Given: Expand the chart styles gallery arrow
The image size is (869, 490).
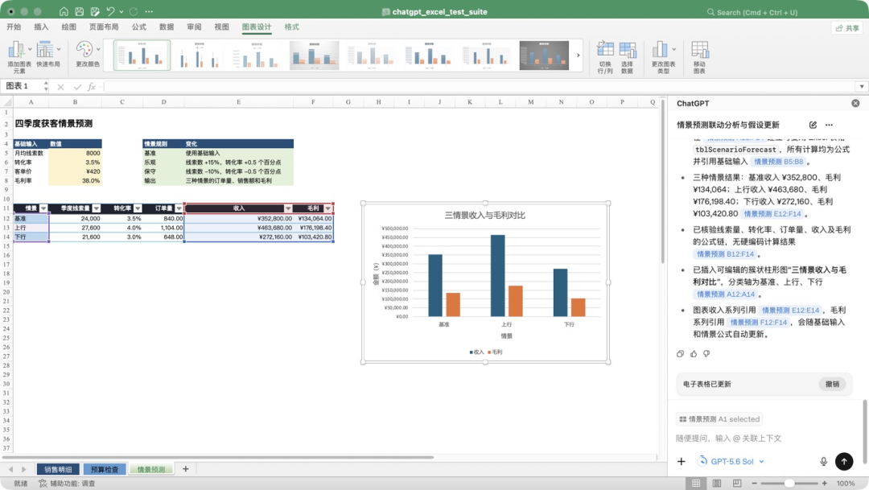Looking at the screenshot, I should pos(578,55).
